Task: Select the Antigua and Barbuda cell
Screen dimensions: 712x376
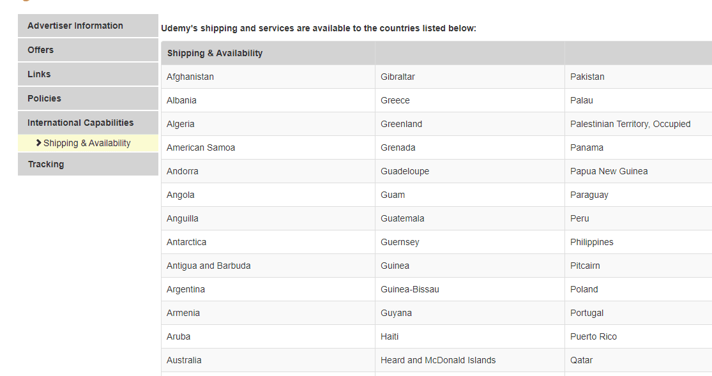Action: click(268, 266)
